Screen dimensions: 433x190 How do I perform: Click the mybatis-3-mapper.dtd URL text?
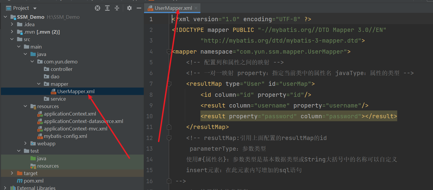(x=281, y=41)
